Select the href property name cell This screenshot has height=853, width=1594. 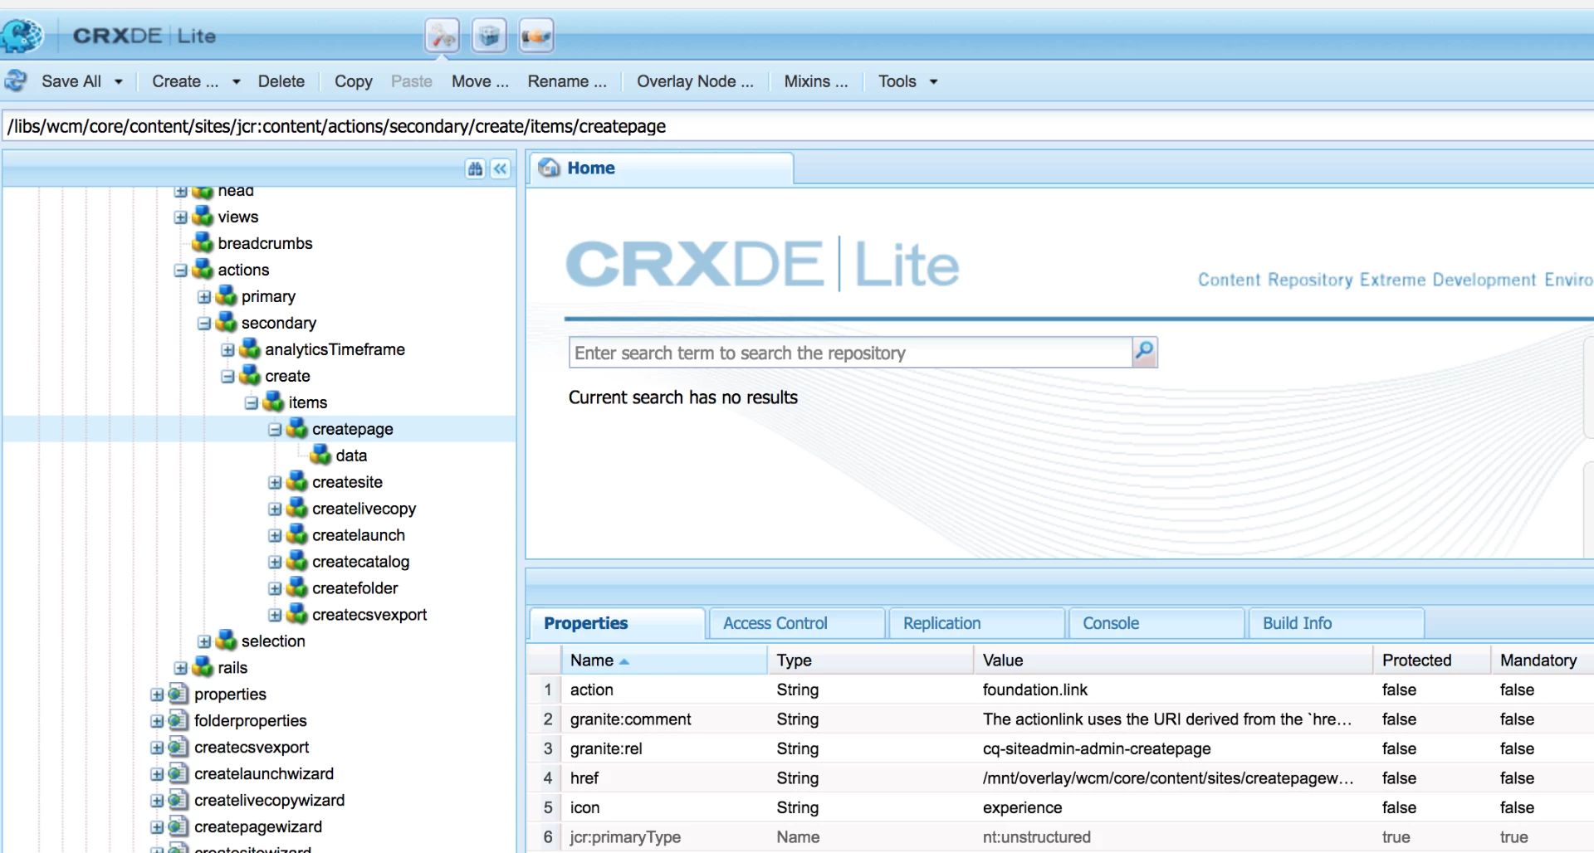click(x=664, y=778)
